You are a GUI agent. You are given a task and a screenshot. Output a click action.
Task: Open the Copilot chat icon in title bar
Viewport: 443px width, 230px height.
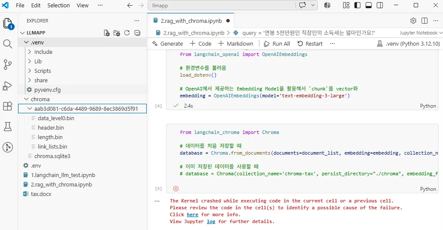pyautogui.click(x=303, y=5)
